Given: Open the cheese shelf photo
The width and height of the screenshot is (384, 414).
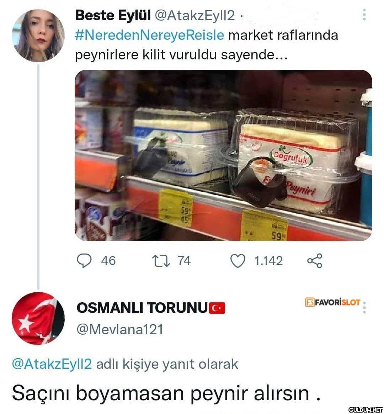Looking at the screenshot, I should click(x=223, y=155).
